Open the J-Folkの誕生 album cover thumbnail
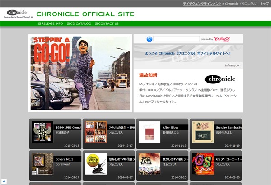 (96, 132)
